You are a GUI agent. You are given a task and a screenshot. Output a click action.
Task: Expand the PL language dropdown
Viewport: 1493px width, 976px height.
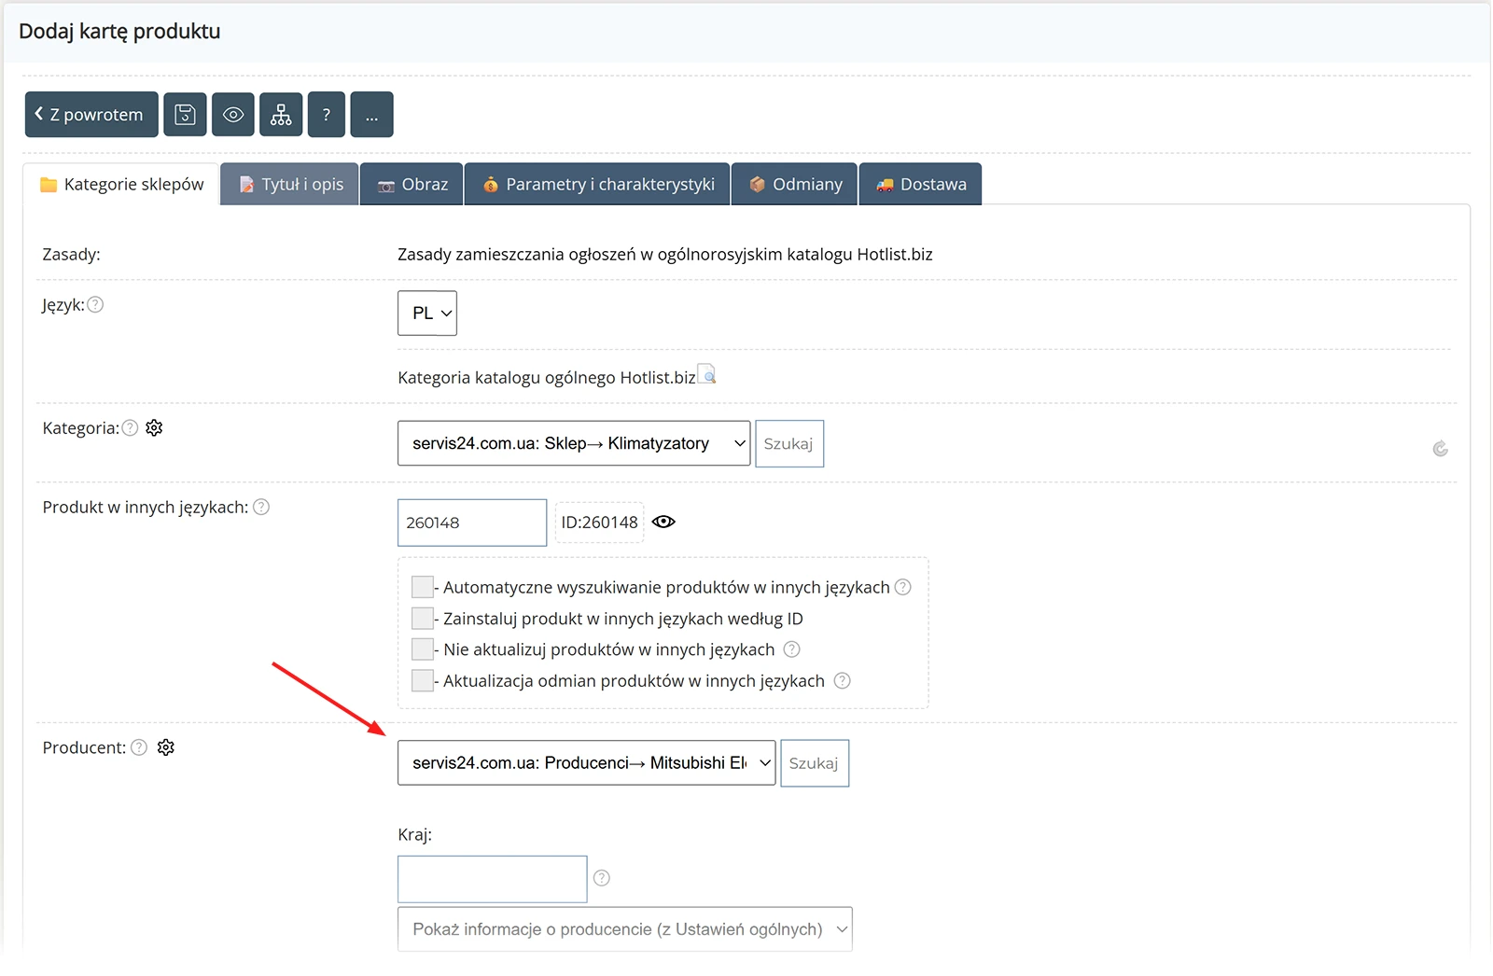coord(427,314)
